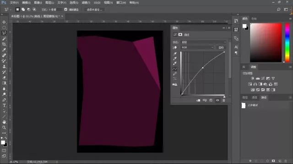The image size is (293, 164).
Task: Add a Brightness/Contrast adjustment from Adjustments panel
Action: point(252,78)
